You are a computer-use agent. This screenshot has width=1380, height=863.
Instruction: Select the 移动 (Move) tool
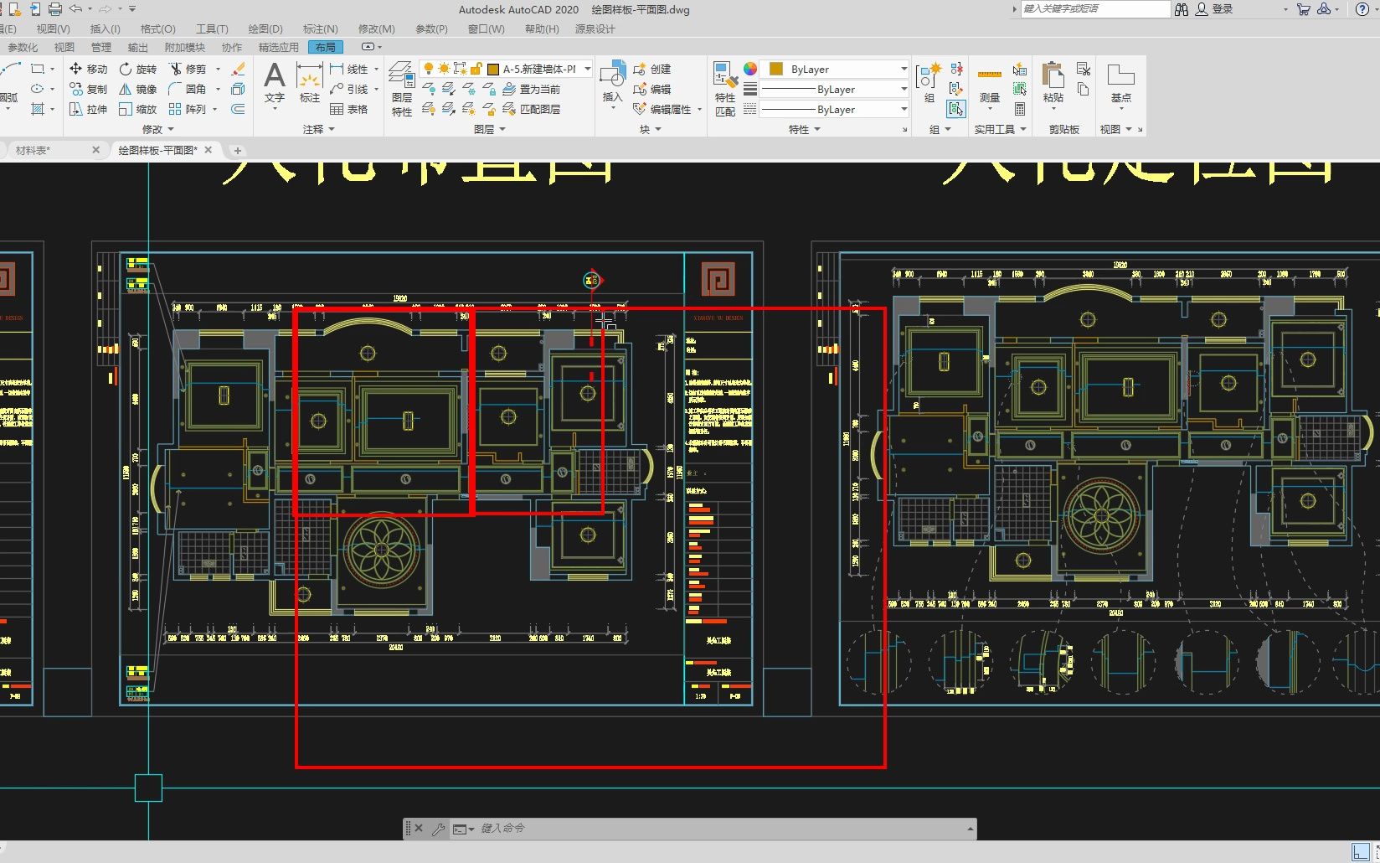click(88, 69)
